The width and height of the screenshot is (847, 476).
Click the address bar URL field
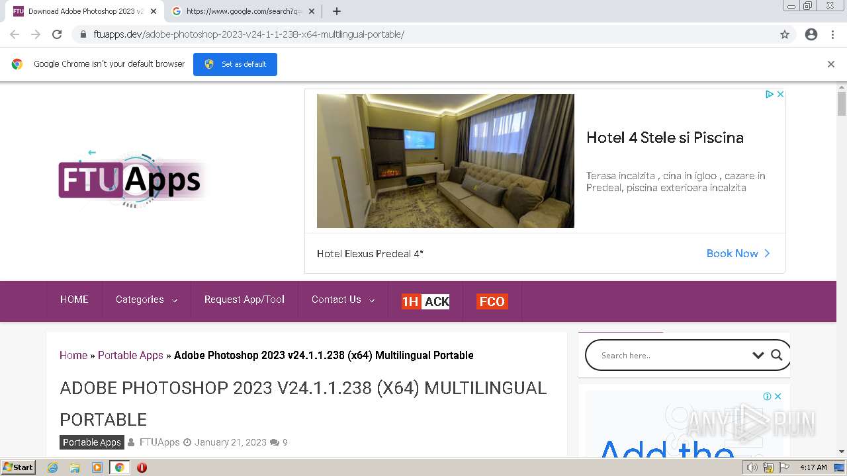point(433,34)
